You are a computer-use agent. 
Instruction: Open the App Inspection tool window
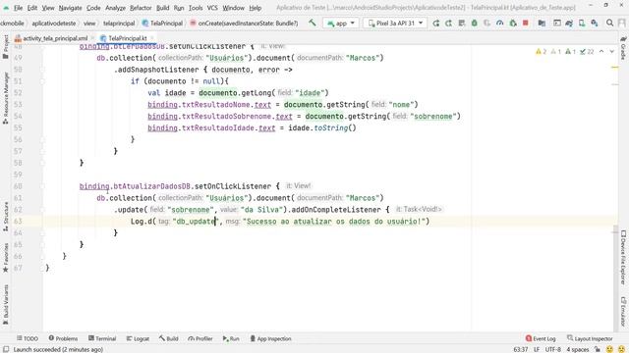click(x=270, y=338)
